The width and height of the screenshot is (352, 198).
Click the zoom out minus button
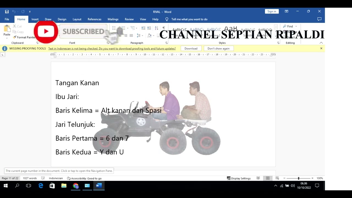click(x=284, y=178)
